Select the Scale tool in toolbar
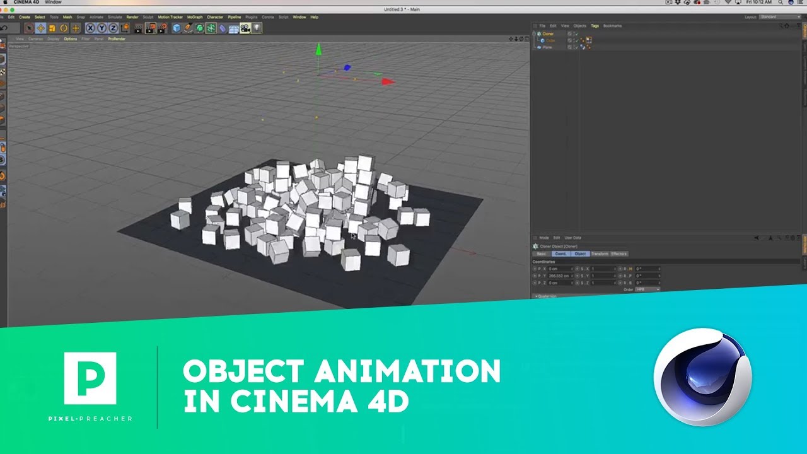The image size is (807, 454). [x=52, y=28]
